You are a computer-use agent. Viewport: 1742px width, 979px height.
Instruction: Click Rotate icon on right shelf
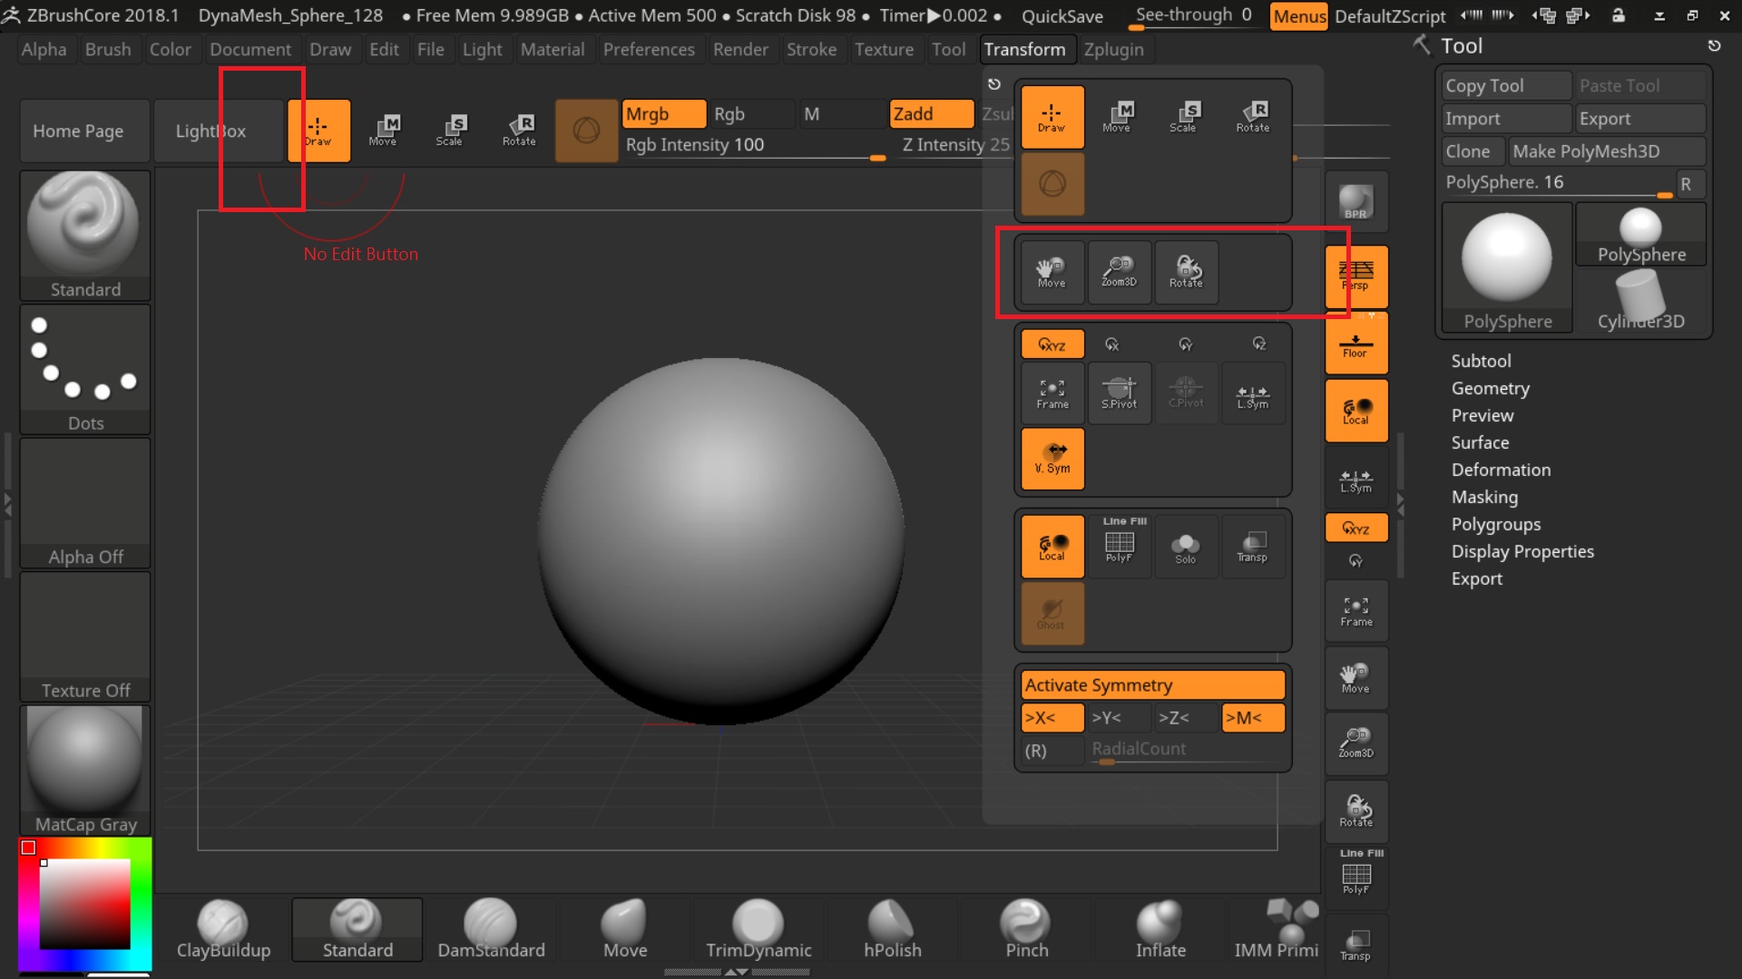pos(1356,810)
